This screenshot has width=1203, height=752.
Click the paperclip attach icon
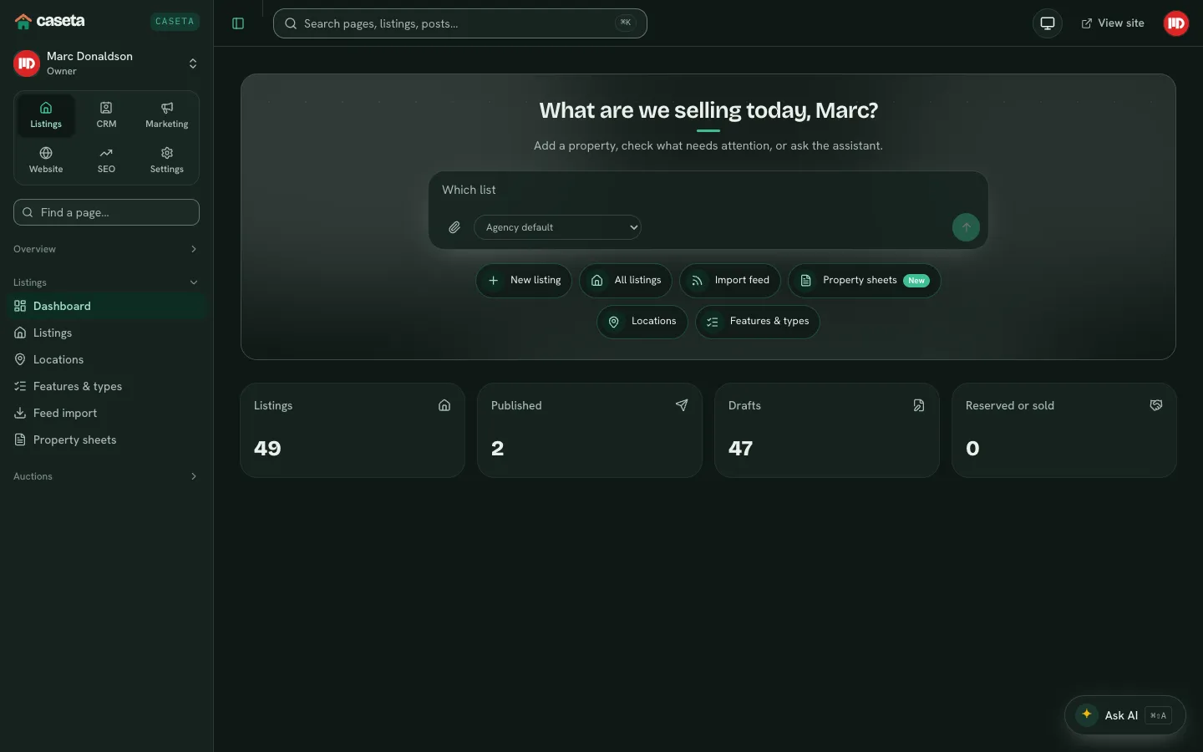click(454, 227)
